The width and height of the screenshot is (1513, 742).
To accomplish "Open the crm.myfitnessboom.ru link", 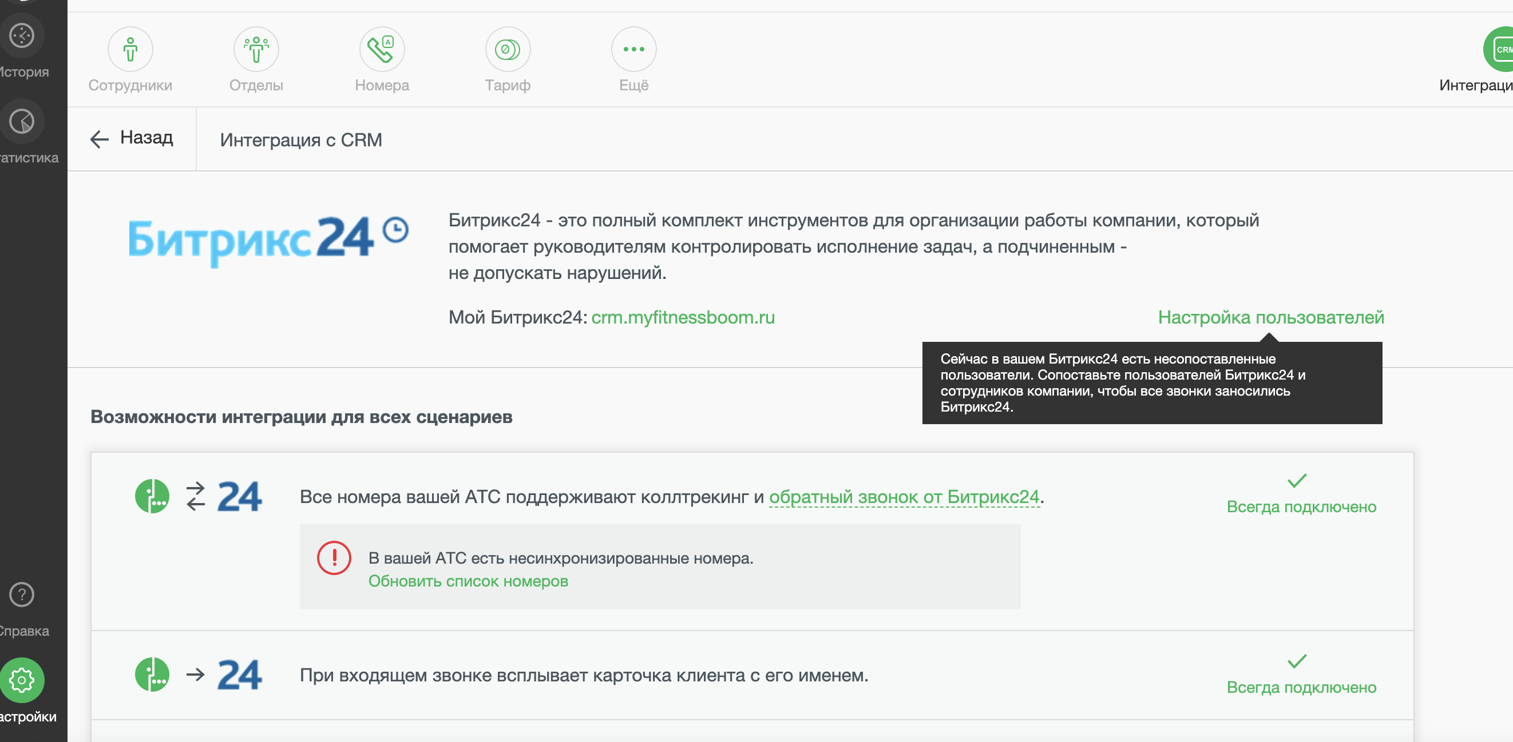I will 683,317.
